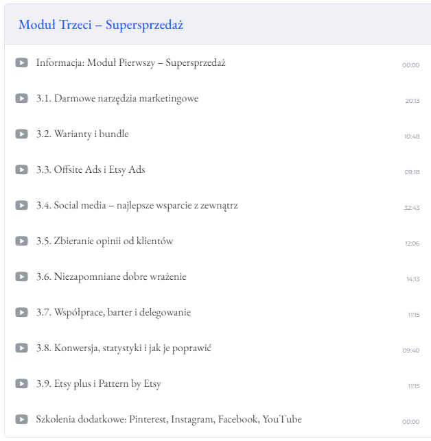Viewport: 431px width, 441px height.
Task: Open lesson 3.2 Warianty i bundle
Action: click(82, 134)
